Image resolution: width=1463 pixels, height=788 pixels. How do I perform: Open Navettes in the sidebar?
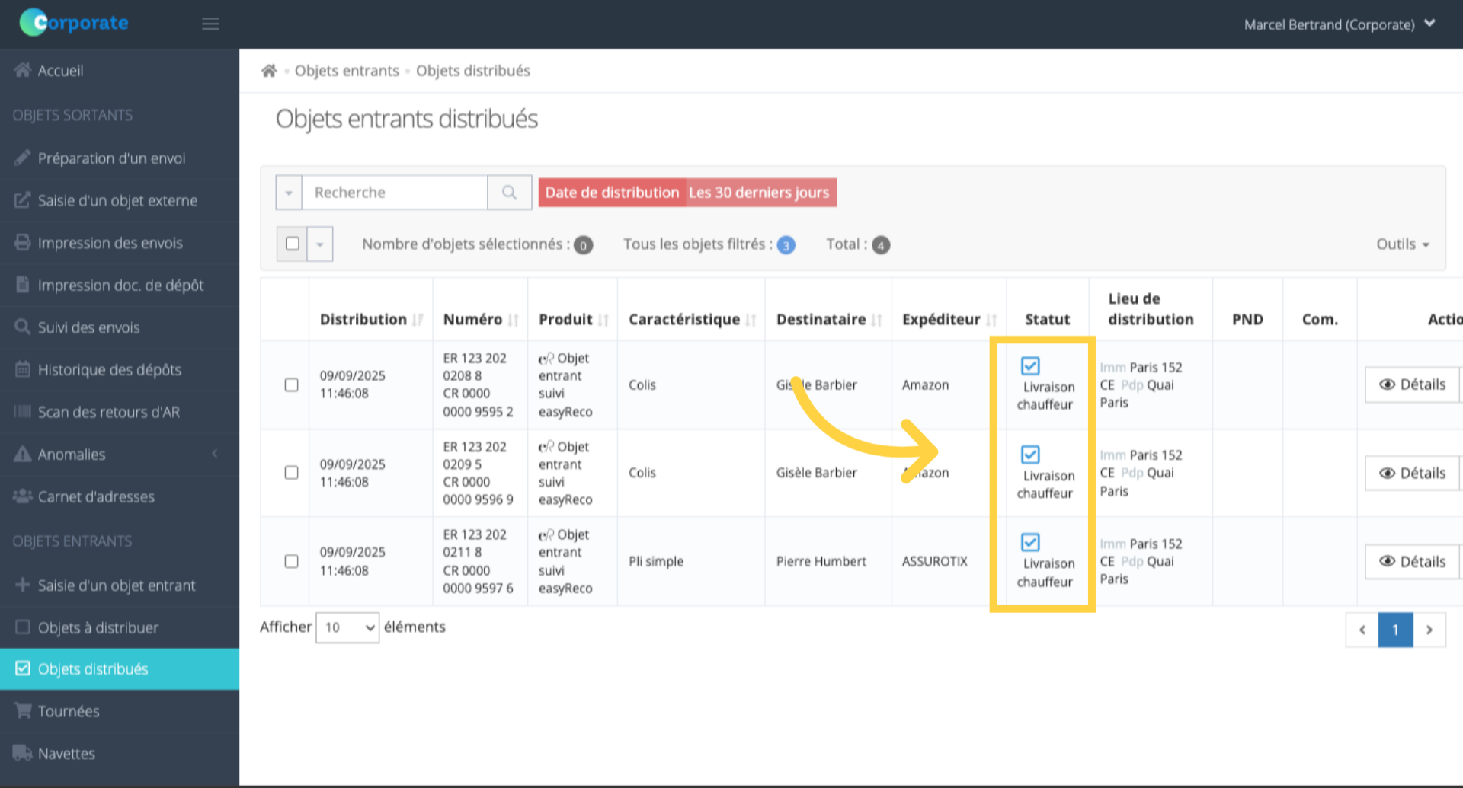pos(120,754)
